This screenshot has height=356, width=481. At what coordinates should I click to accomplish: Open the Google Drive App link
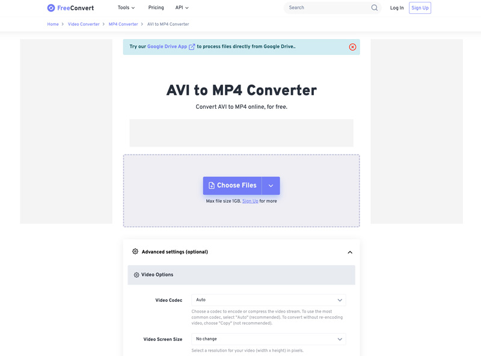pyautogui.click(x=167, y=47)
